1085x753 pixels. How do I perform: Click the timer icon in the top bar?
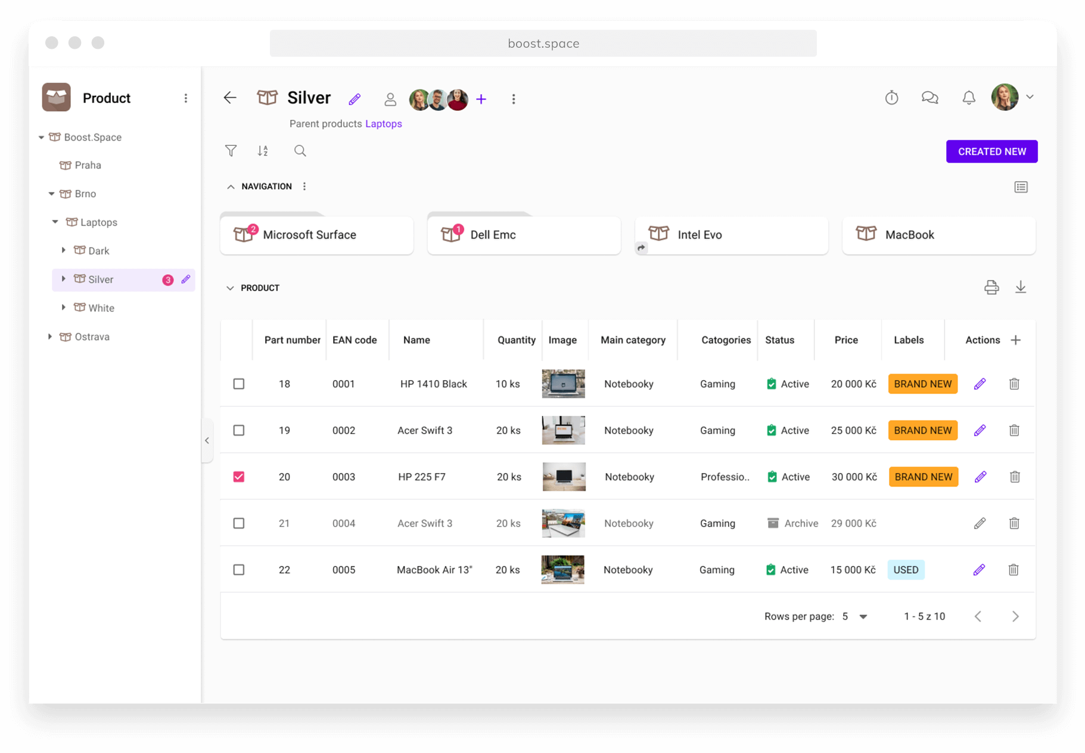891,97
